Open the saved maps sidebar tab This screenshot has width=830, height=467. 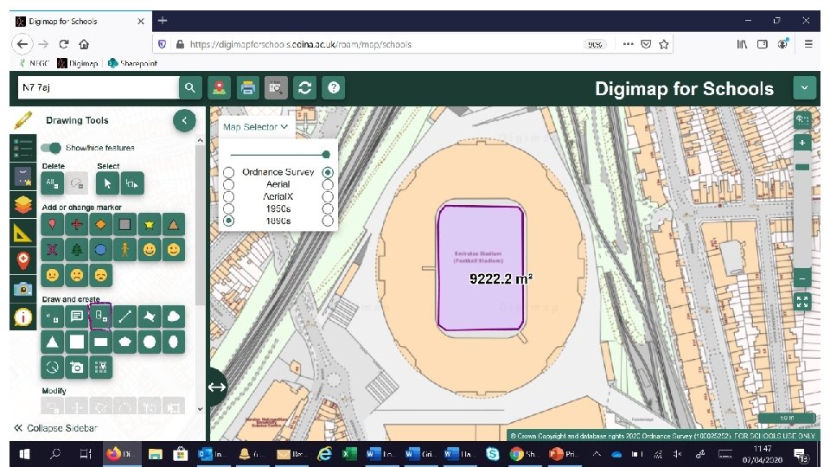(x=22, y=176)
